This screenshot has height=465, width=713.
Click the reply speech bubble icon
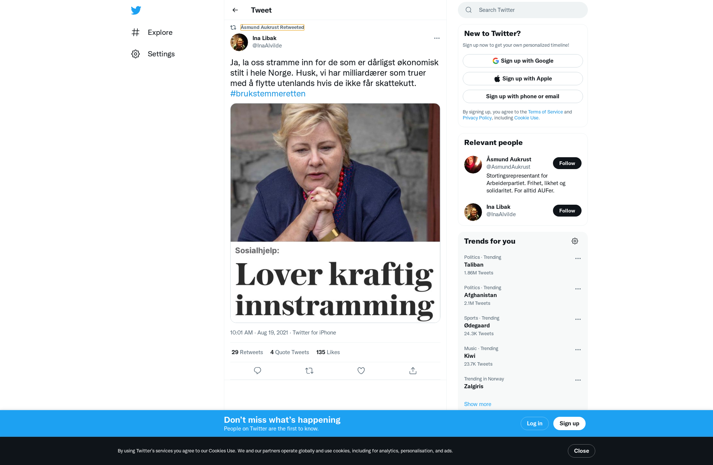(257, 370)
